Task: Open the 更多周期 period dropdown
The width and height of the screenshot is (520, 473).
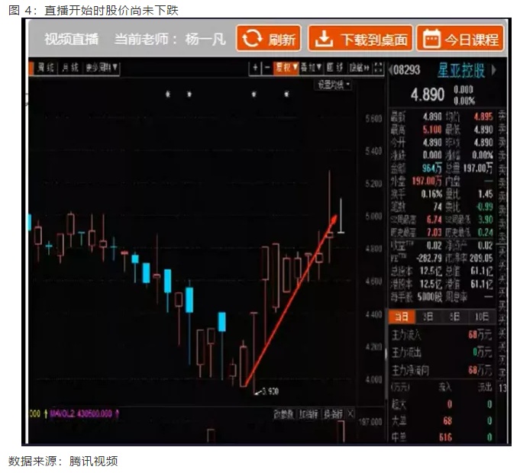Action: point(101,68)
